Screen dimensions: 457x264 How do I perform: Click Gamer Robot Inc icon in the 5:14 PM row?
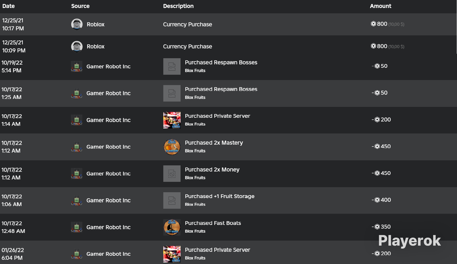pyautogui.click(x=76, y=66)
